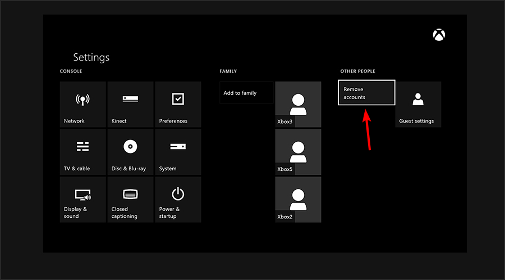This screenshot has height=280, width=505.
Task: Select the Xbox5 family profile
Action: pos(299,152)
